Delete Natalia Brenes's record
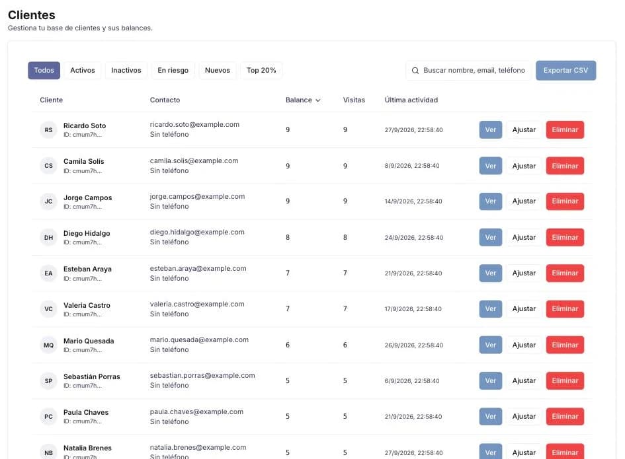 (x=565, y=452)
